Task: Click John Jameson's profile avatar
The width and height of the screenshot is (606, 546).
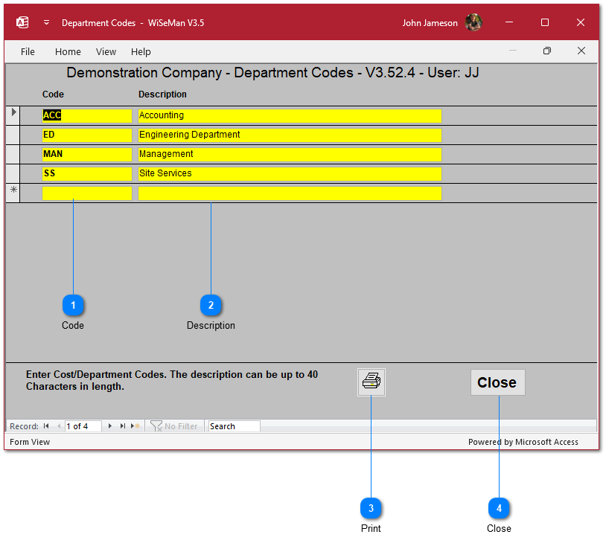Action: pyautogui.click(x=473, y=22)
